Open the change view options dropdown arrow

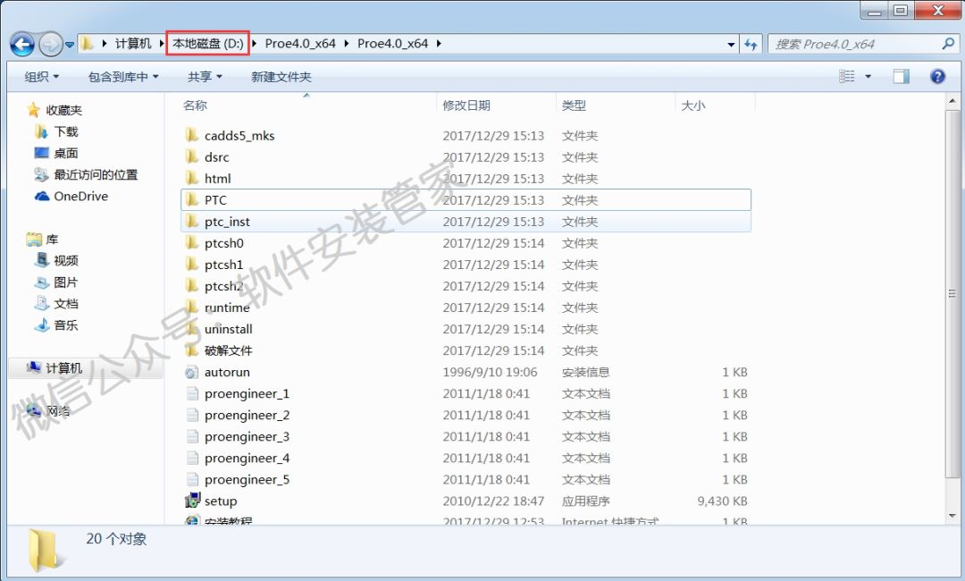tap(868, 77)
